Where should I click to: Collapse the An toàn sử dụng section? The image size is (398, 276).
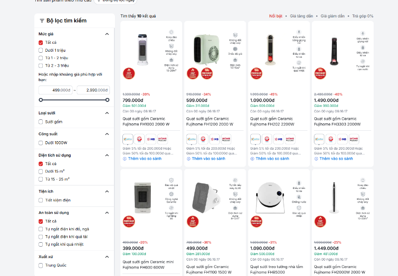tap(107, 213)
